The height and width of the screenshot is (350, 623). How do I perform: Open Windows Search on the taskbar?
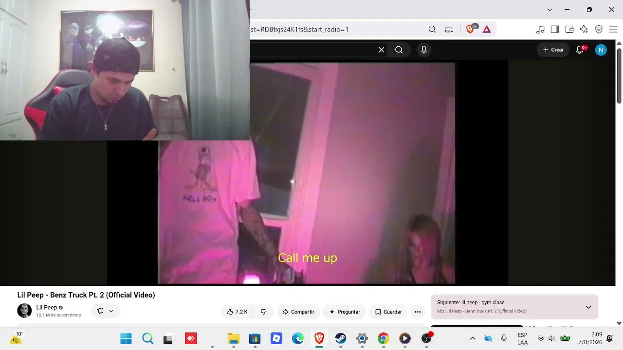[x=147, y=338]
